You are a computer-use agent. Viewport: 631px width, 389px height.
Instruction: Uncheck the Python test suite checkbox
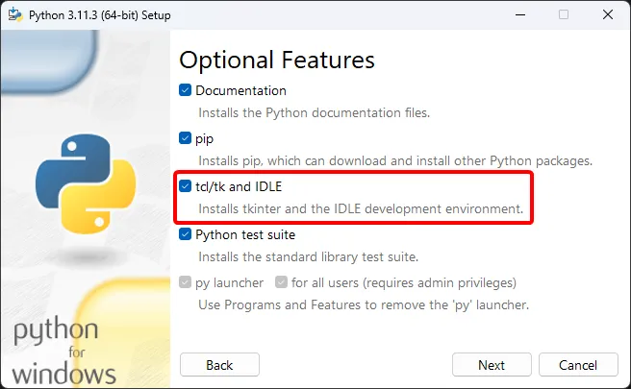coord(186,234)
